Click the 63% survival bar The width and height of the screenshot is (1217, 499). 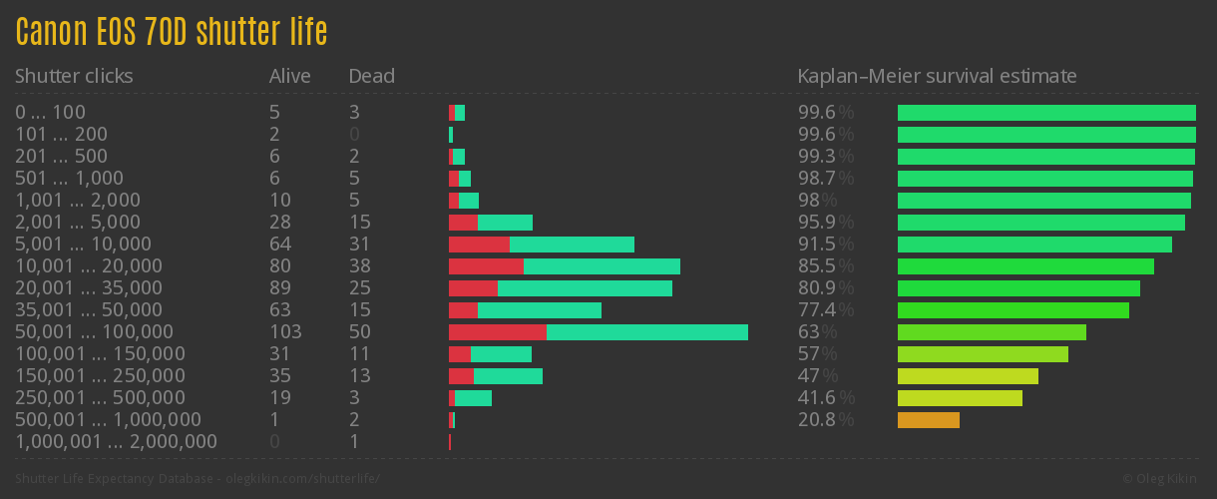coord(992,332)
